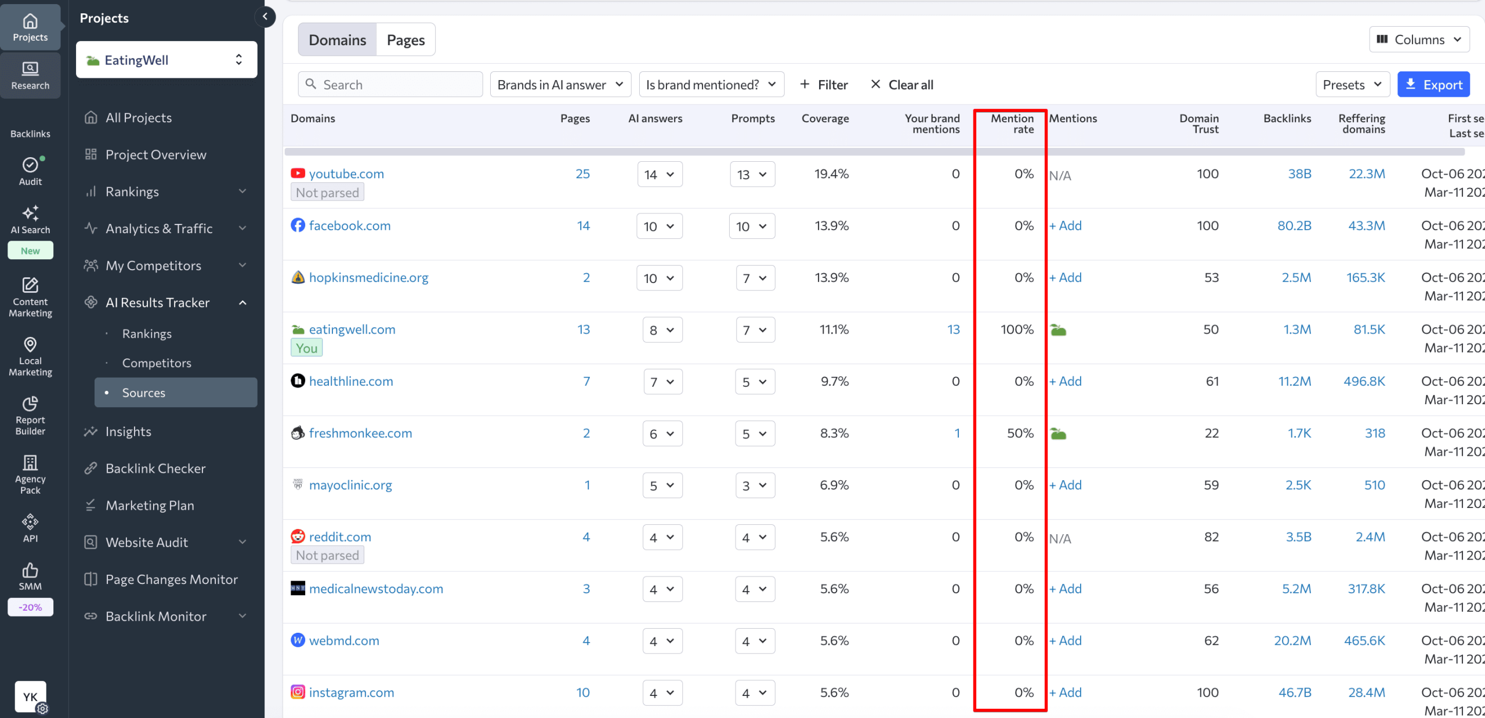Open the Research tool icon
Screen dimensions: 1485x718
30,69
